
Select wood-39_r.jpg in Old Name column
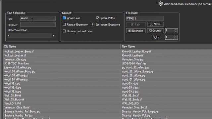(12, 84)
